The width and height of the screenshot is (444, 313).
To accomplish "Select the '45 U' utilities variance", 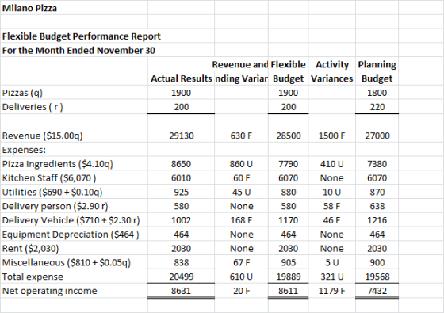I will coord(241,192).
